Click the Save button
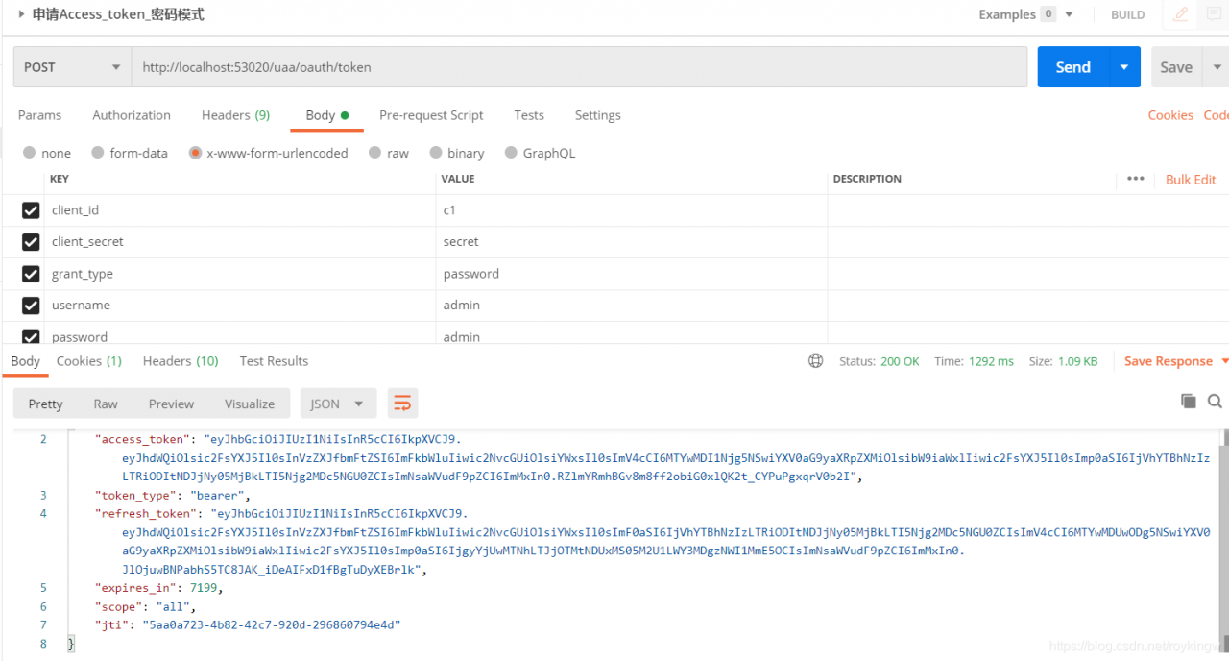The height and width of the screenshot is (661, 1229). 1175,67
